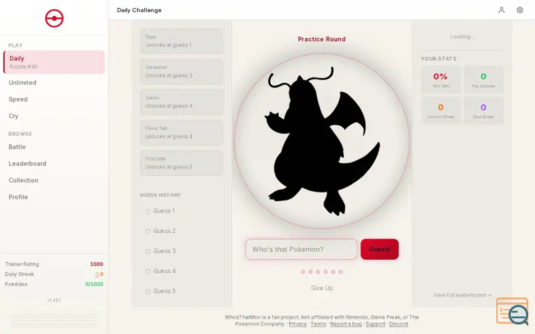Select the Guess 4 radio marker

click(147, 271)
